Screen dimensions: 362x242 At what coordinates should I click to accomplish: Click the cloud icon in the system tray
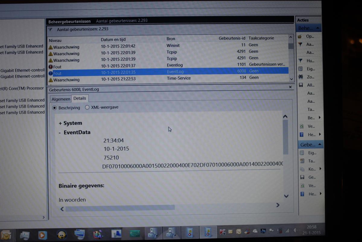(x=255, y=231)
